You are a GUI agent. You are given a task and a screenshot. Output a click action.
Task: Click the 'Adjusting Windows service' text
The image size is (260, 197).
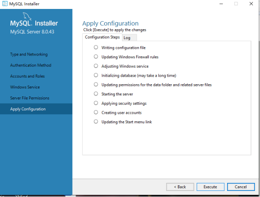[125, 66]
